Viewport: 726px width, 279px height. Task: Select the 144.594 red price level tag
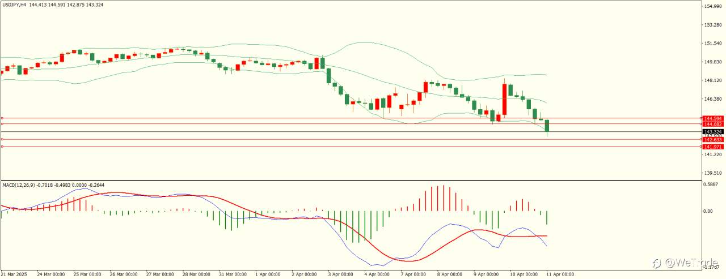[712, 119]
